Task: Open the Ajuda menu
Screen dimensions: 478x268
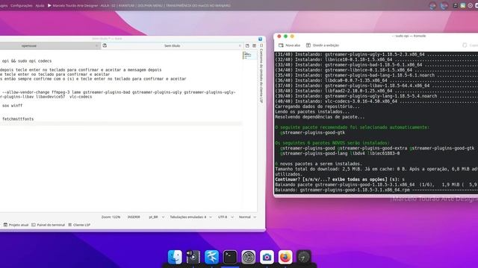Action: (40, 5)
